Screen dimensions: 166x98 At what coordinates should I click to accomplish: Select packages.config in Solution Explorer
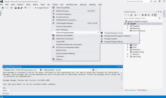point(138,52)
